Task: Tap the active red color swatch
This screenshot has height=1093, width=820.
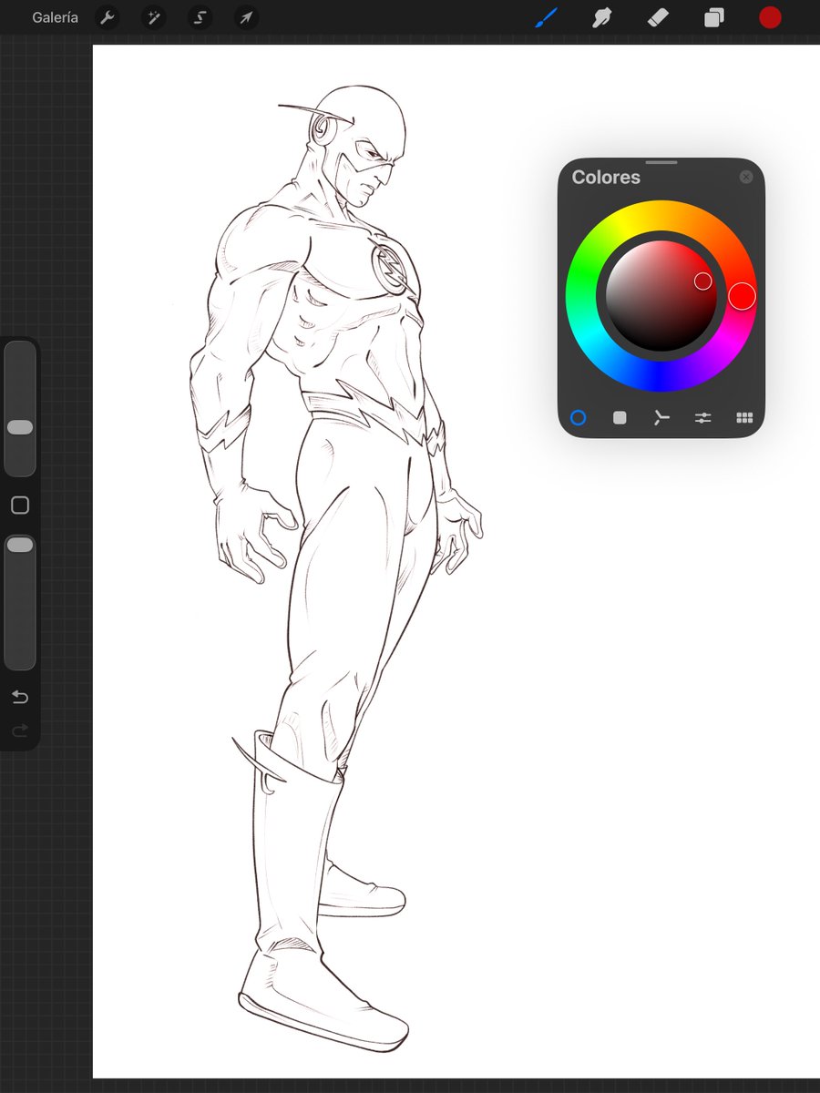Action: point(770,17)
